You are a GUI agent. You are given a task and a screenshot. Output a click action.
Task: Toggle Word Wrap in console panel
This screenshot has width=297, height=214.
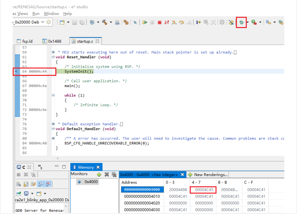click(33, 184)
